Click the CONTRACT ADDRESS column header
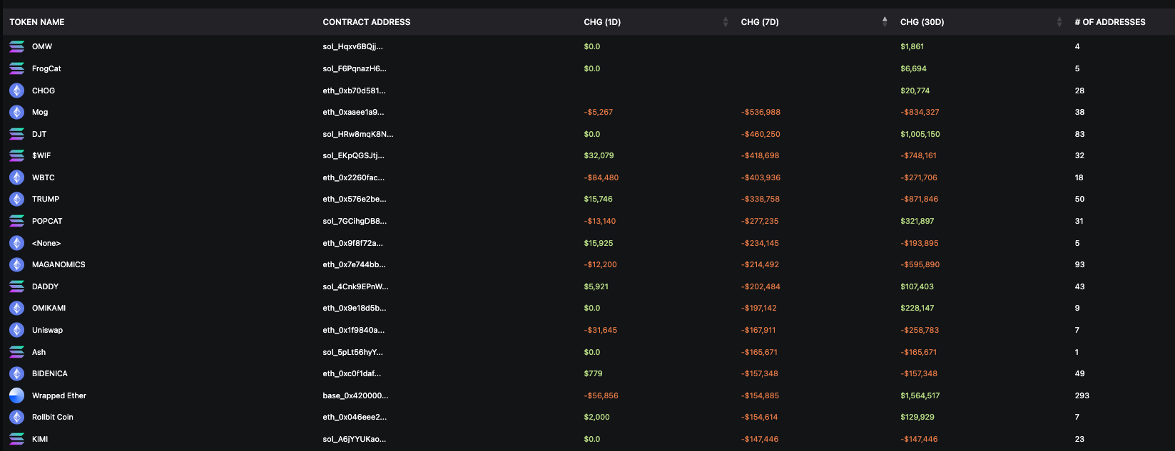 pos(367,22)
